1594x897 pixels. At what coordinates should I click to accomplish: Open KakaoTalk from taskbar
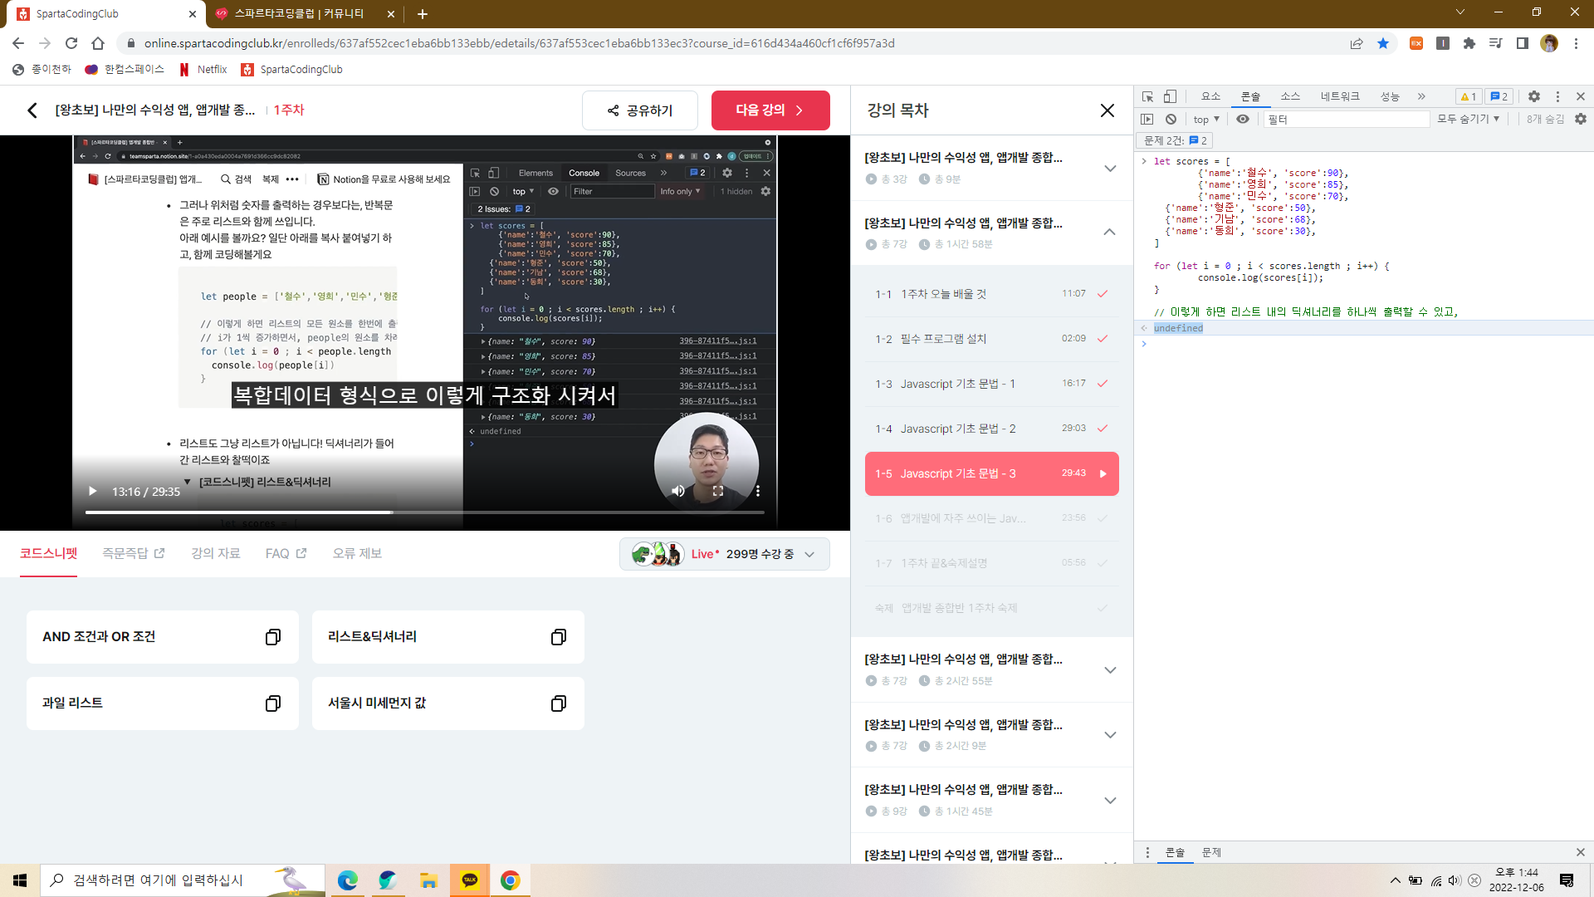coord(470,880)
